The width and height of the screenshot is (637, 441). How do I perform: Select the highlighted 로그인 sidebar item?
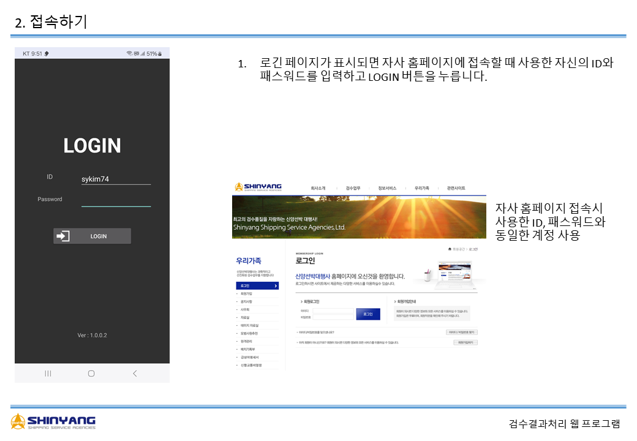[257, 286]
